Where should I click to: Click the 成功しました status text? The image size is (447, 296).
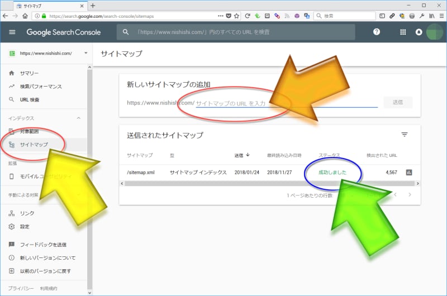coord(332,173)
